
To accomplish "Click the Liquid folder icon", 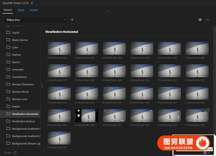I will click(x=8, y=32).
